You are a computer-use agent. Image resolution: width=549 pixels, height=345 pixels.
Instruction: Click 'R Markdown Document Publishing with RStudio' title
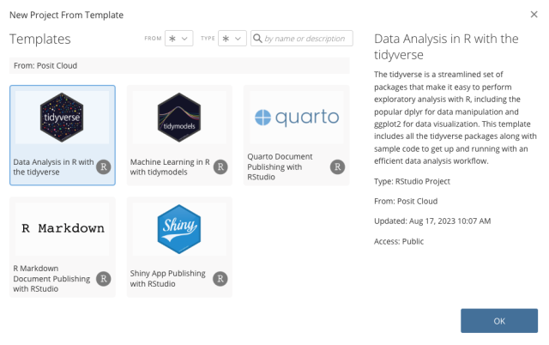(x=51, y=279)
